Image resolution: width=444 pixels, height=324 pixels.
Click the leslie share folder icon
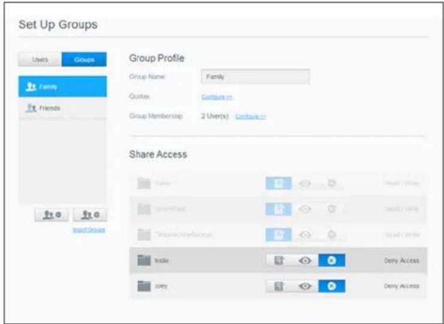click(144, 260)
